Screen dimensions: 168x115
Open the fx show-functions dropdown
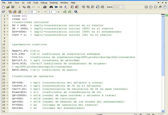click(66, 7)
